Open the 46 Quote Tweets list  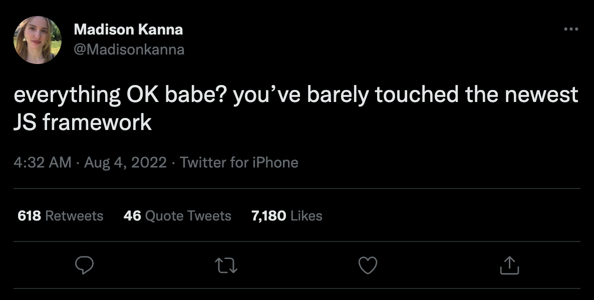click(x=177, y=216)
